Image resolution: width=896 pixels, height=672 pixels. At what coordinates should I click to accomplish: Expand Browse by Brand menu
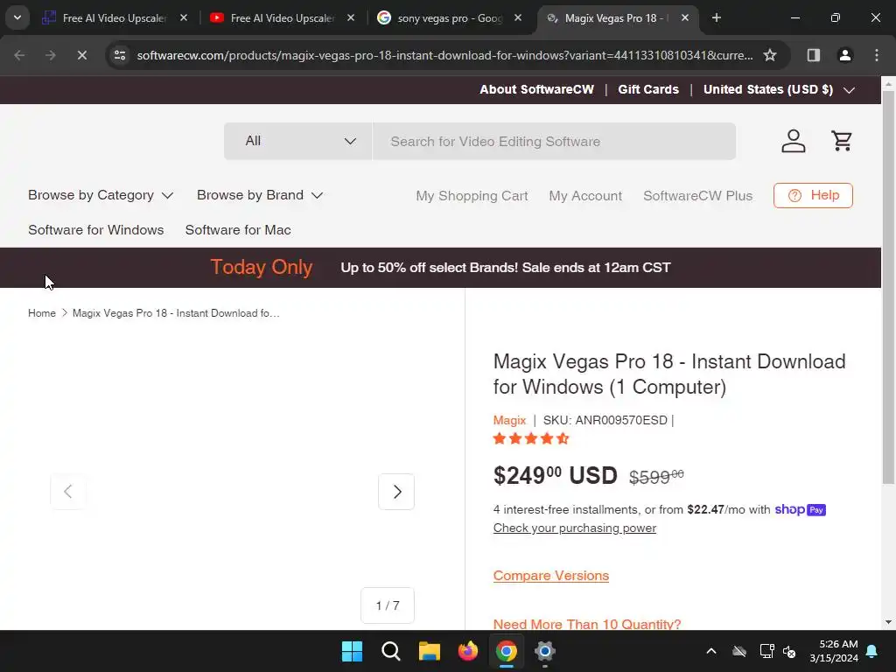pyautogui.click(x=260, y=195)
